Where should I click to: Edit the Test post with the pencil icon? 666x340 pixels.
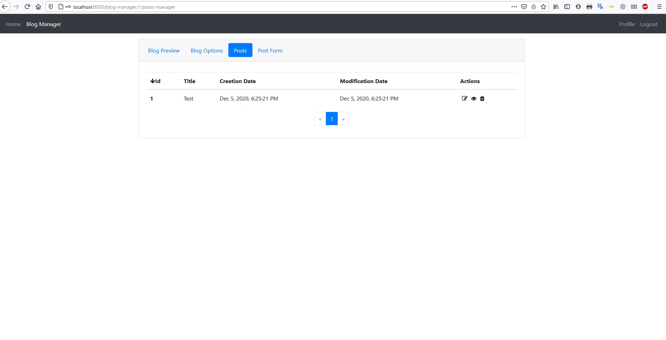point(464,98)
